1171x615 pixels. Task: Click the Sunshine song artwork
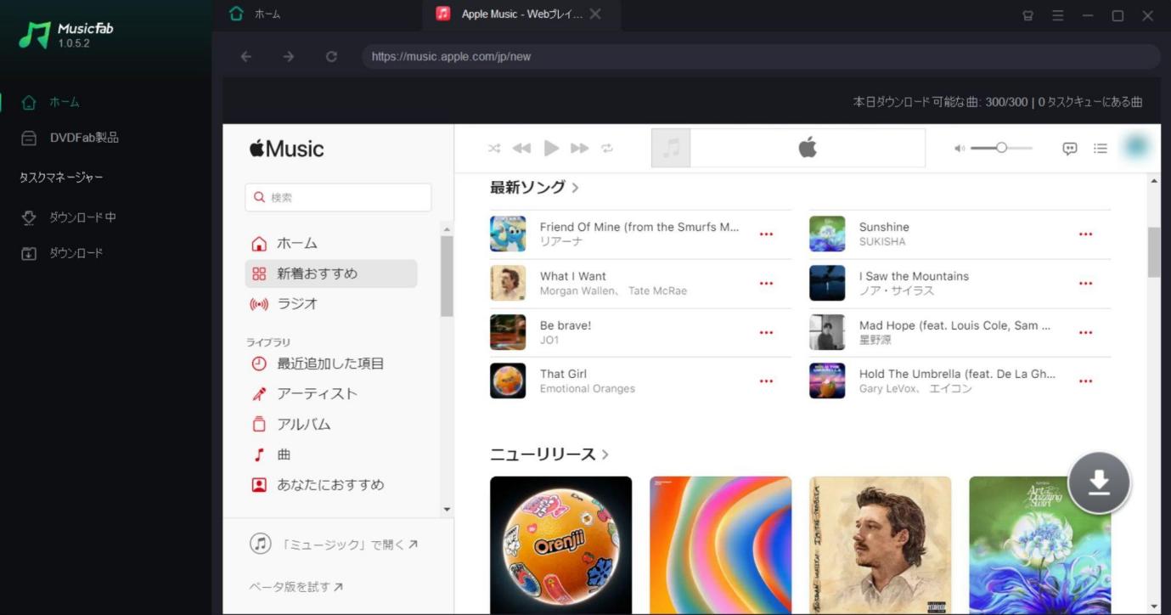[827, 234]
